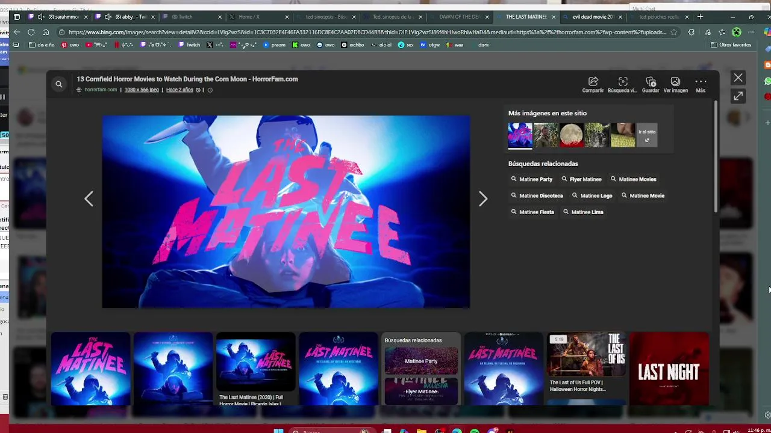
Task: Search related term Matinee Logo
Action: tap(592, 195)
